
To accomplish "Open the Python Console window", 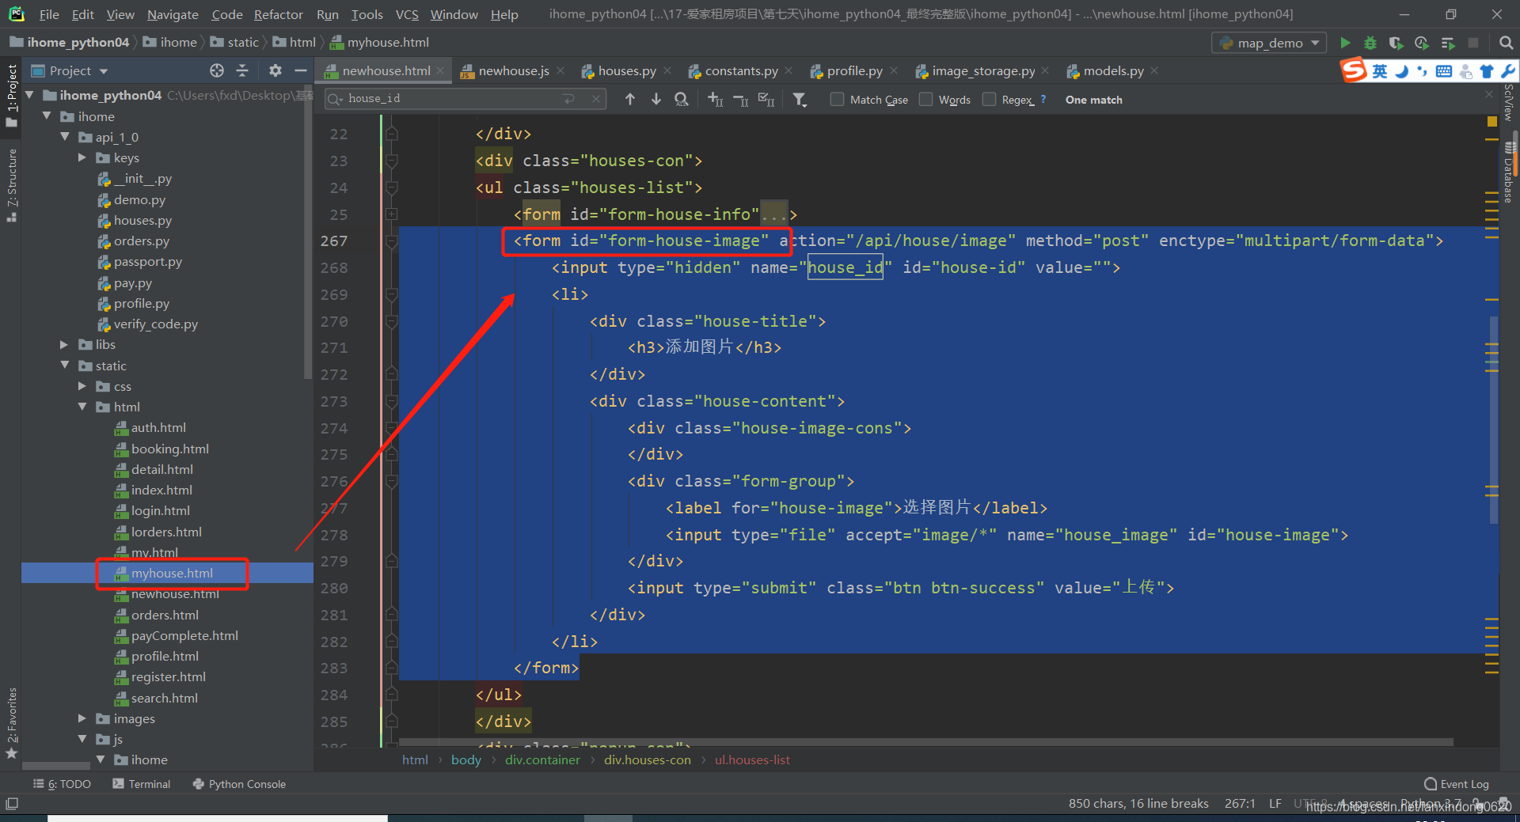I will coord(239,784).
